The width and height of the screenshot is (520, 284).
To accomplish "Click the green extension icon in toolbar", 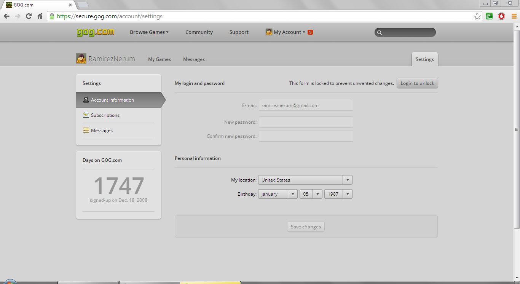I will (x=490, y=16).
